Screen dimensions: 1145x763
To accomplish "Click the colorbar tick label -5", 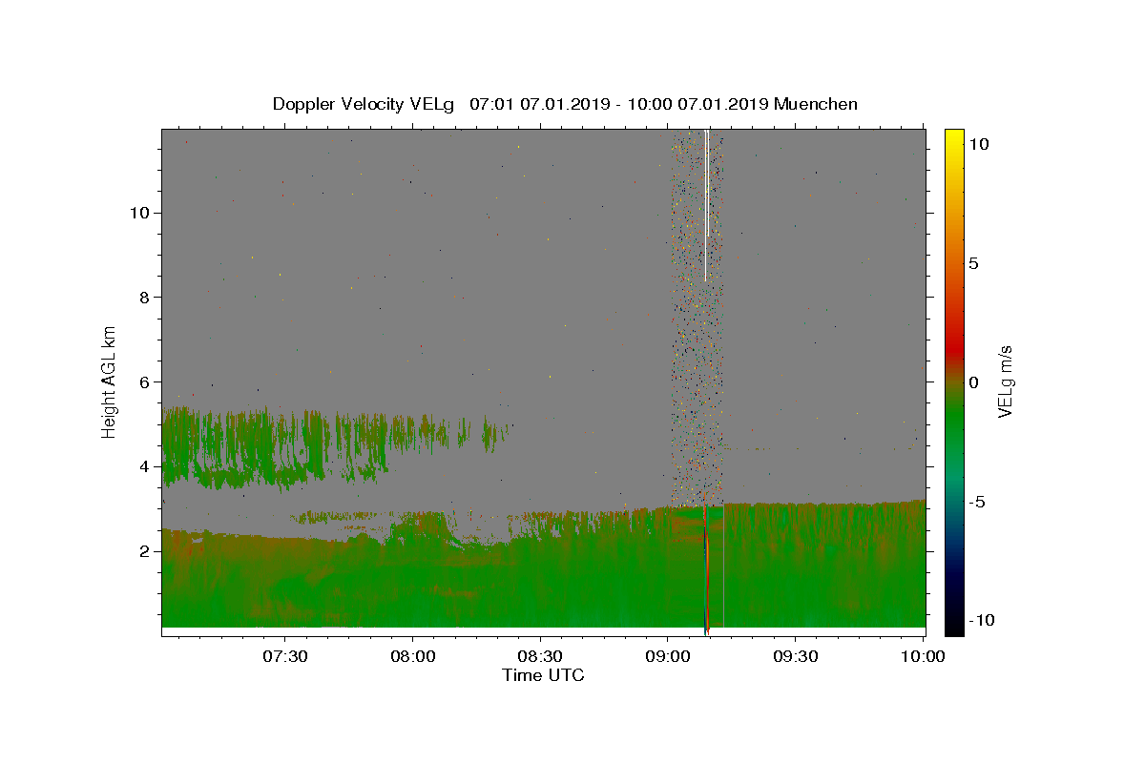I will (x=977, y=502).
